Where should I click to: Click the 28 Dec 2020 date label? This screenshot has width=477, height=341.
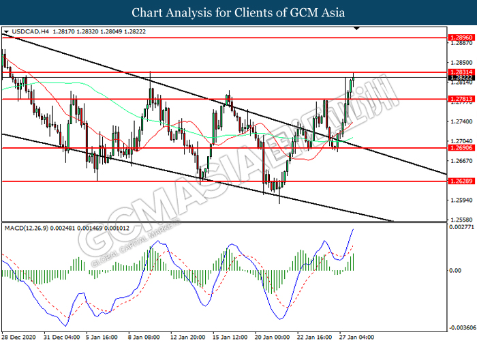pyautogui.click(x=19, y=337)
